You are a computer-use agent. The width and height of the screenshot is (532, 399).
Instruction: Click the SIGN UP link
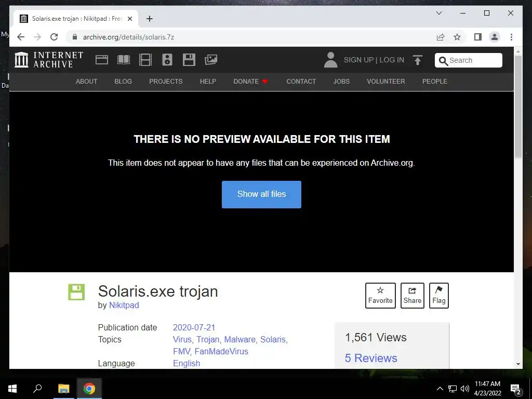point(358,60)
